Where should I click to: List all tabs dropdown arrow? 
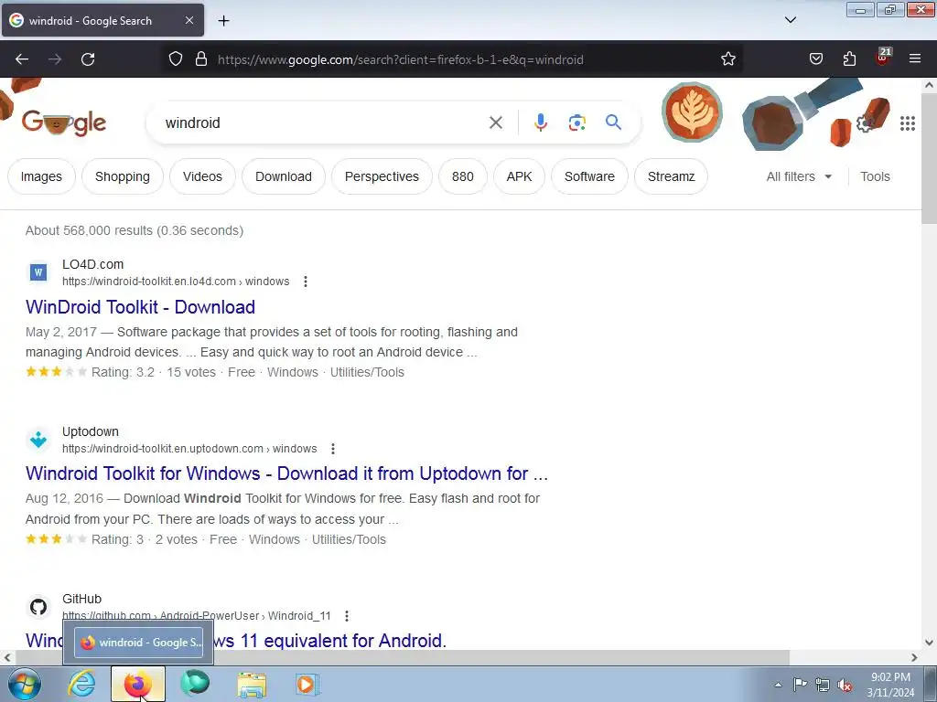tap(790, 20)
